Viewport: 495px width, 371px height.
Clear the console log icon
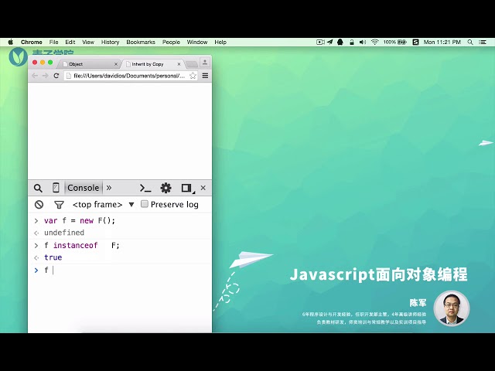(x=39, y=204)
